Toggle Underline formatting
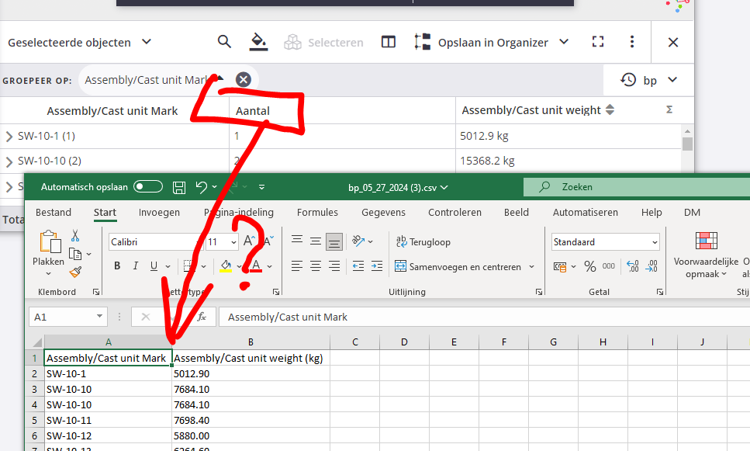The height and width of the screenshot is (451, 750). pos(154,265)
